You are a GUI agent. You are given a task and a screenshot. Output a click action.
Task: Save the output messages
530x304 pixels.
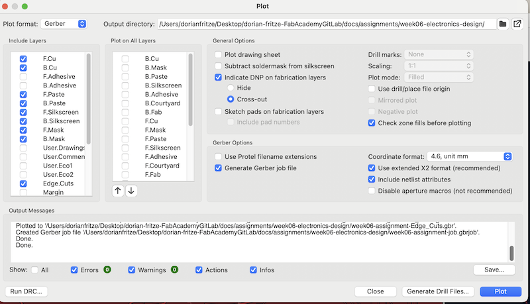pyautogui.click(x=494, y=270)
